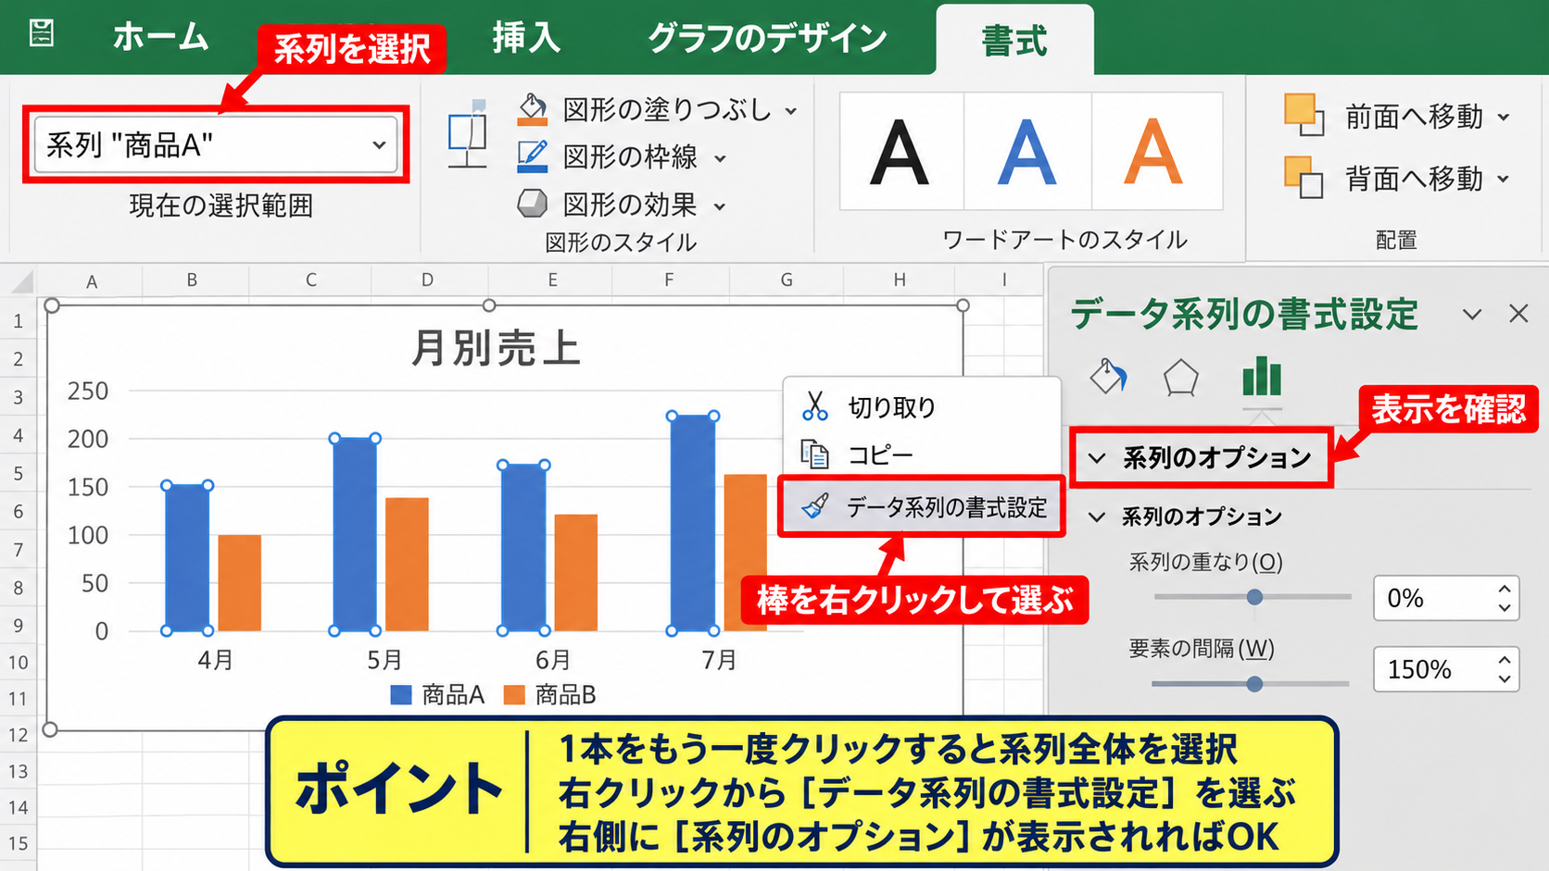Choose 切り取り from the context menu
Image resolution: width=1549 pixels, height=871 pixels.
(x=921, y=406)
